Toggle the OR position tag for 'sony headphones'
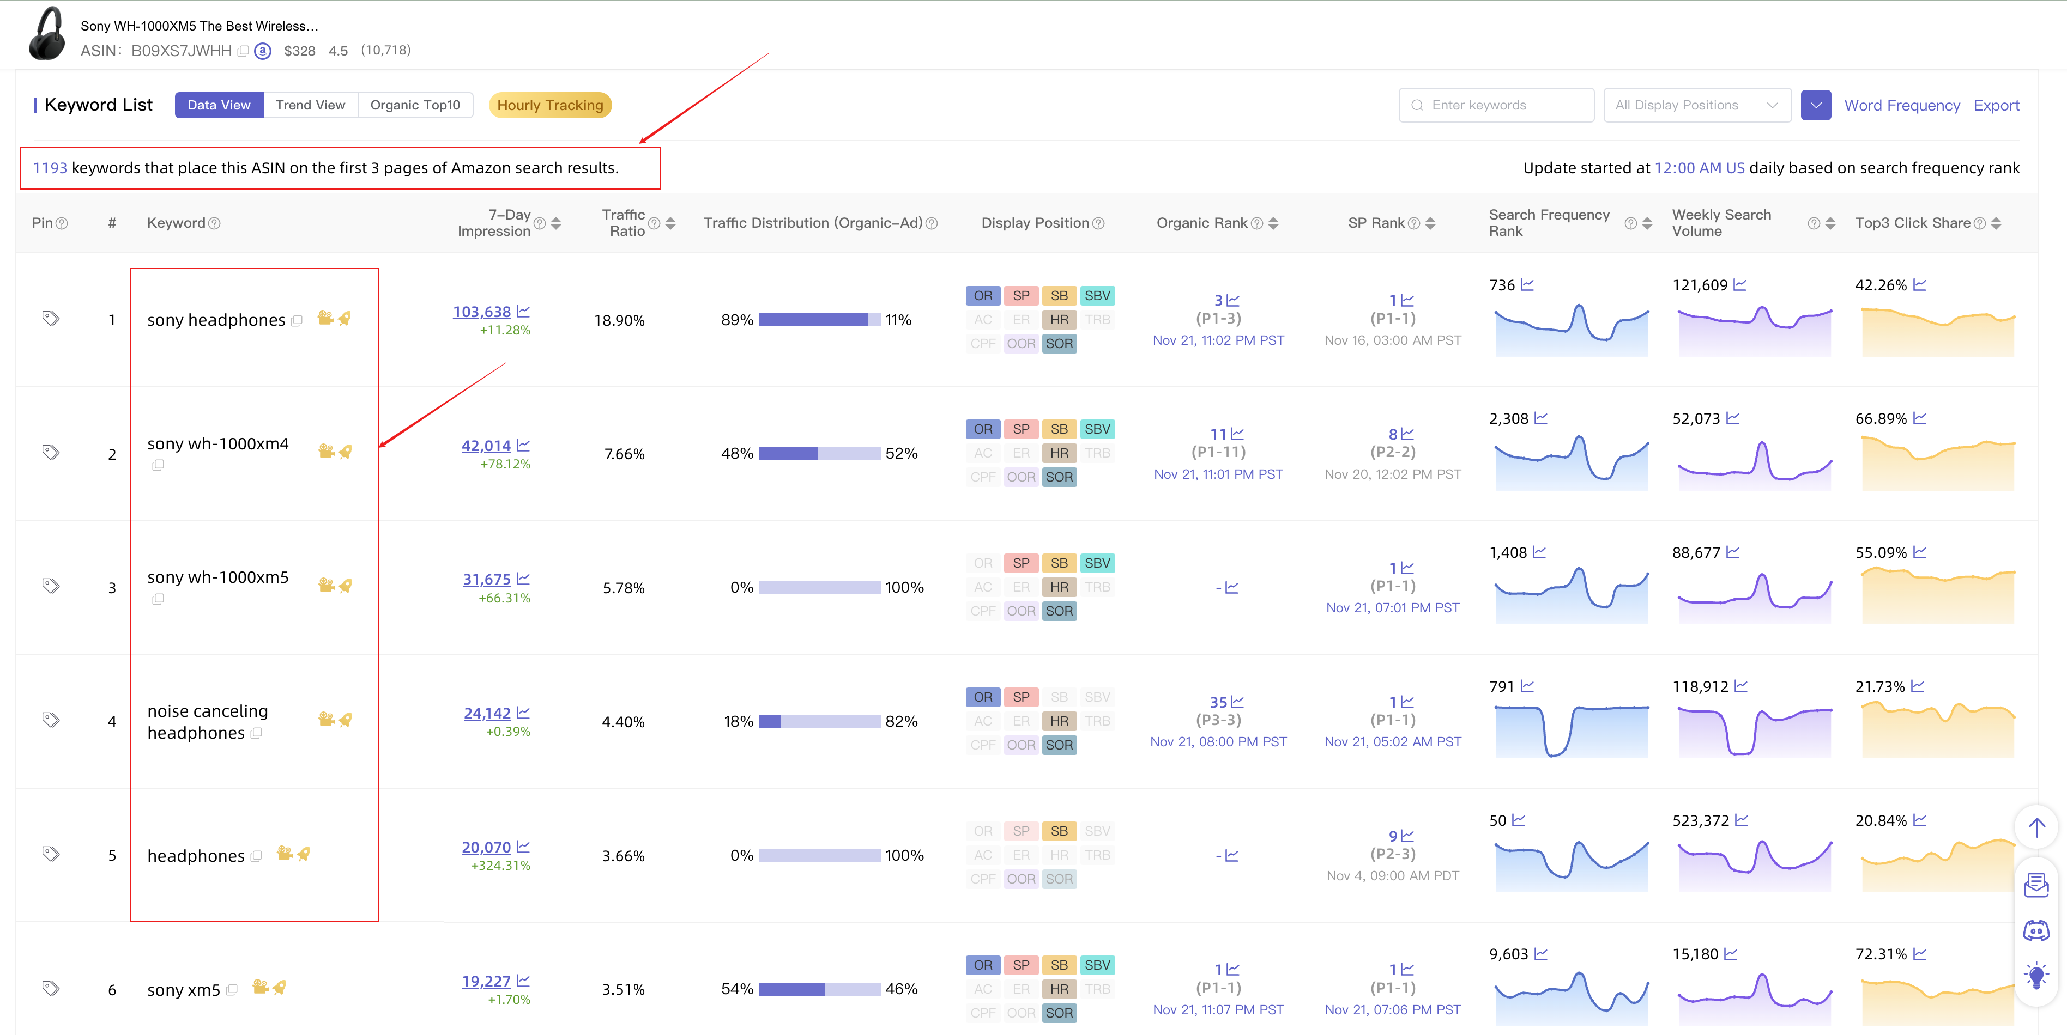 pos(983,296)
